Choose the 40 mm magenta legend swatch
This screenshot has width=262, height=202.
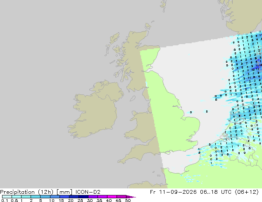click(x=112, y=197)
